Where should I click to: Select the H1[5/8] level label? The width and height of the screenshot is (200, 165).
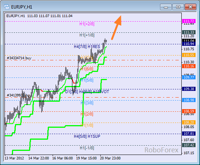(87, 80)
